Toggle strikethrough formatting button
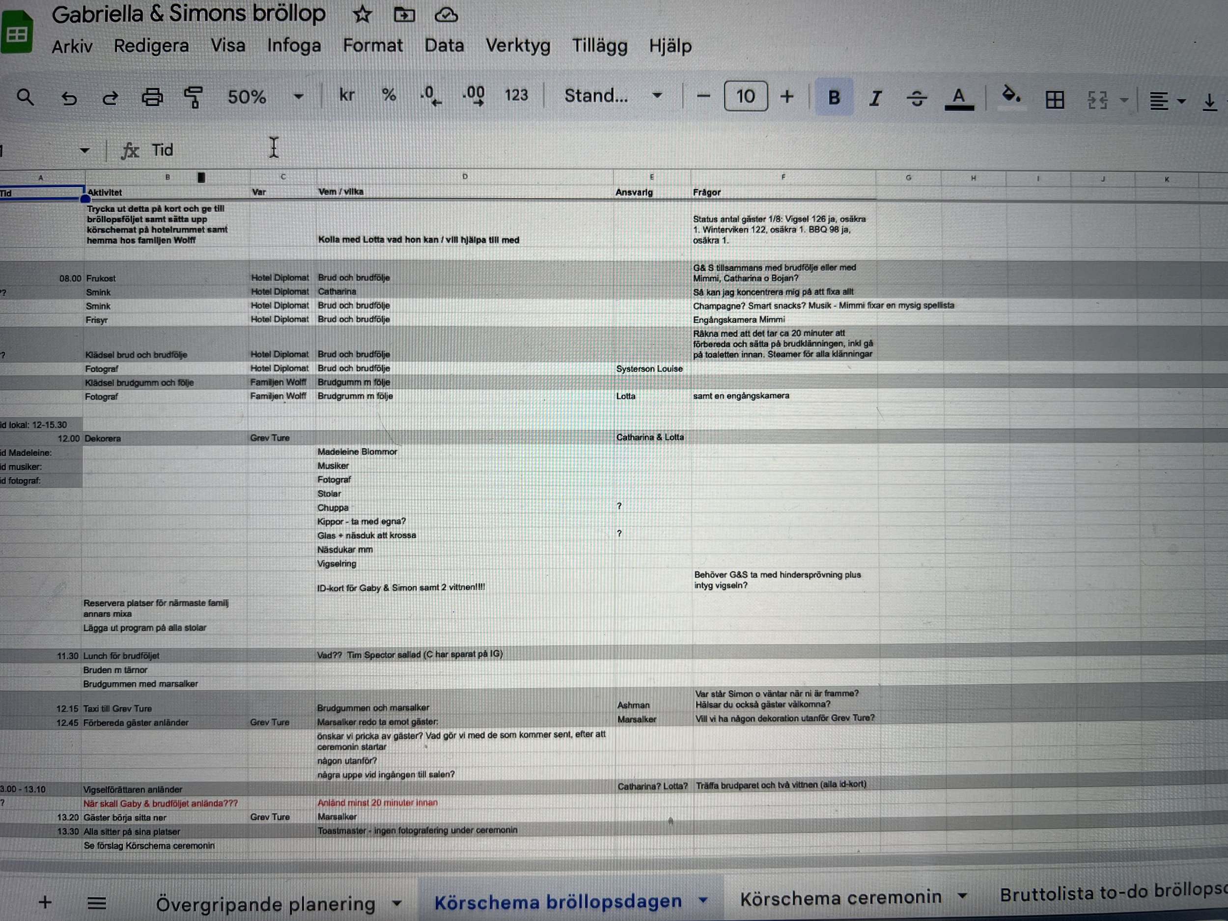 [917, 98]
